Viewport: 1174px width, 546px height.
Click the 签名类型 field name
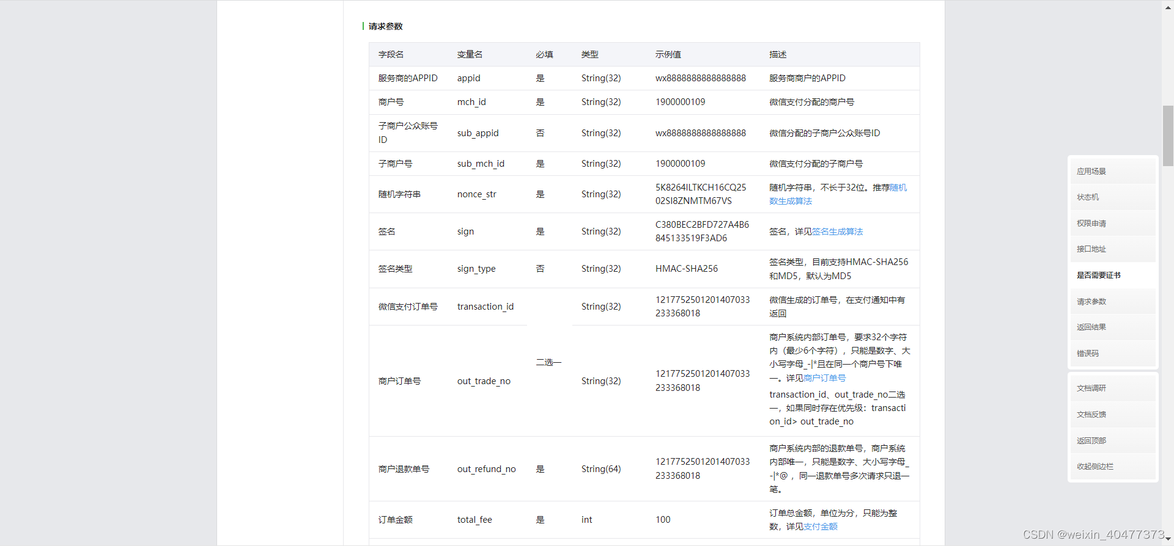[395, 269]
